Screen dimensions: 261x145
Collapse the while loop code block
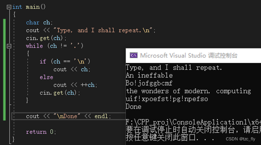9,46
